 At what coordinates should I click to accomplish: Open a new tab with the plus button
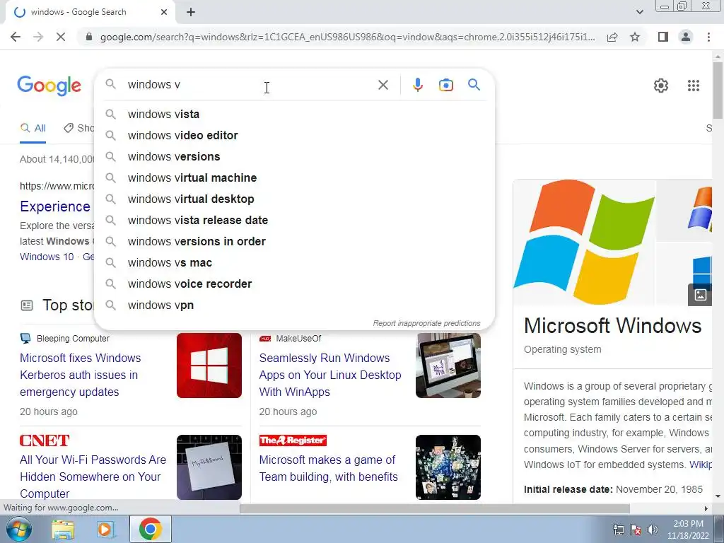click(x=191, y=12)
